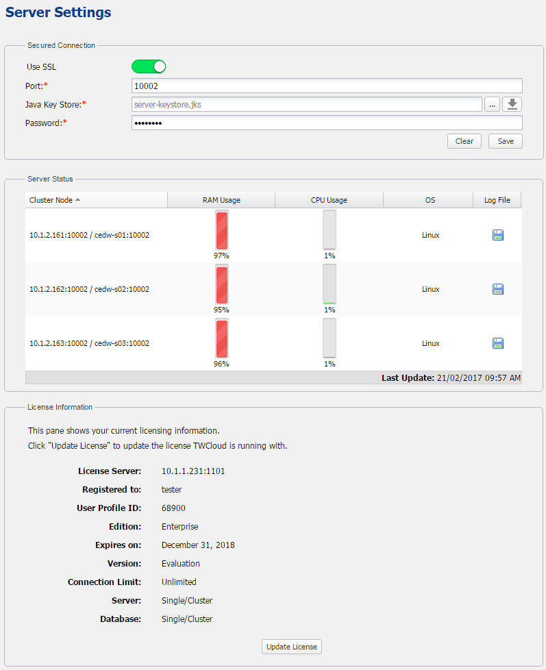Viewport: 546px width, 670px height.
Task: Clear the secured connection form
Action: coord(464,141)
